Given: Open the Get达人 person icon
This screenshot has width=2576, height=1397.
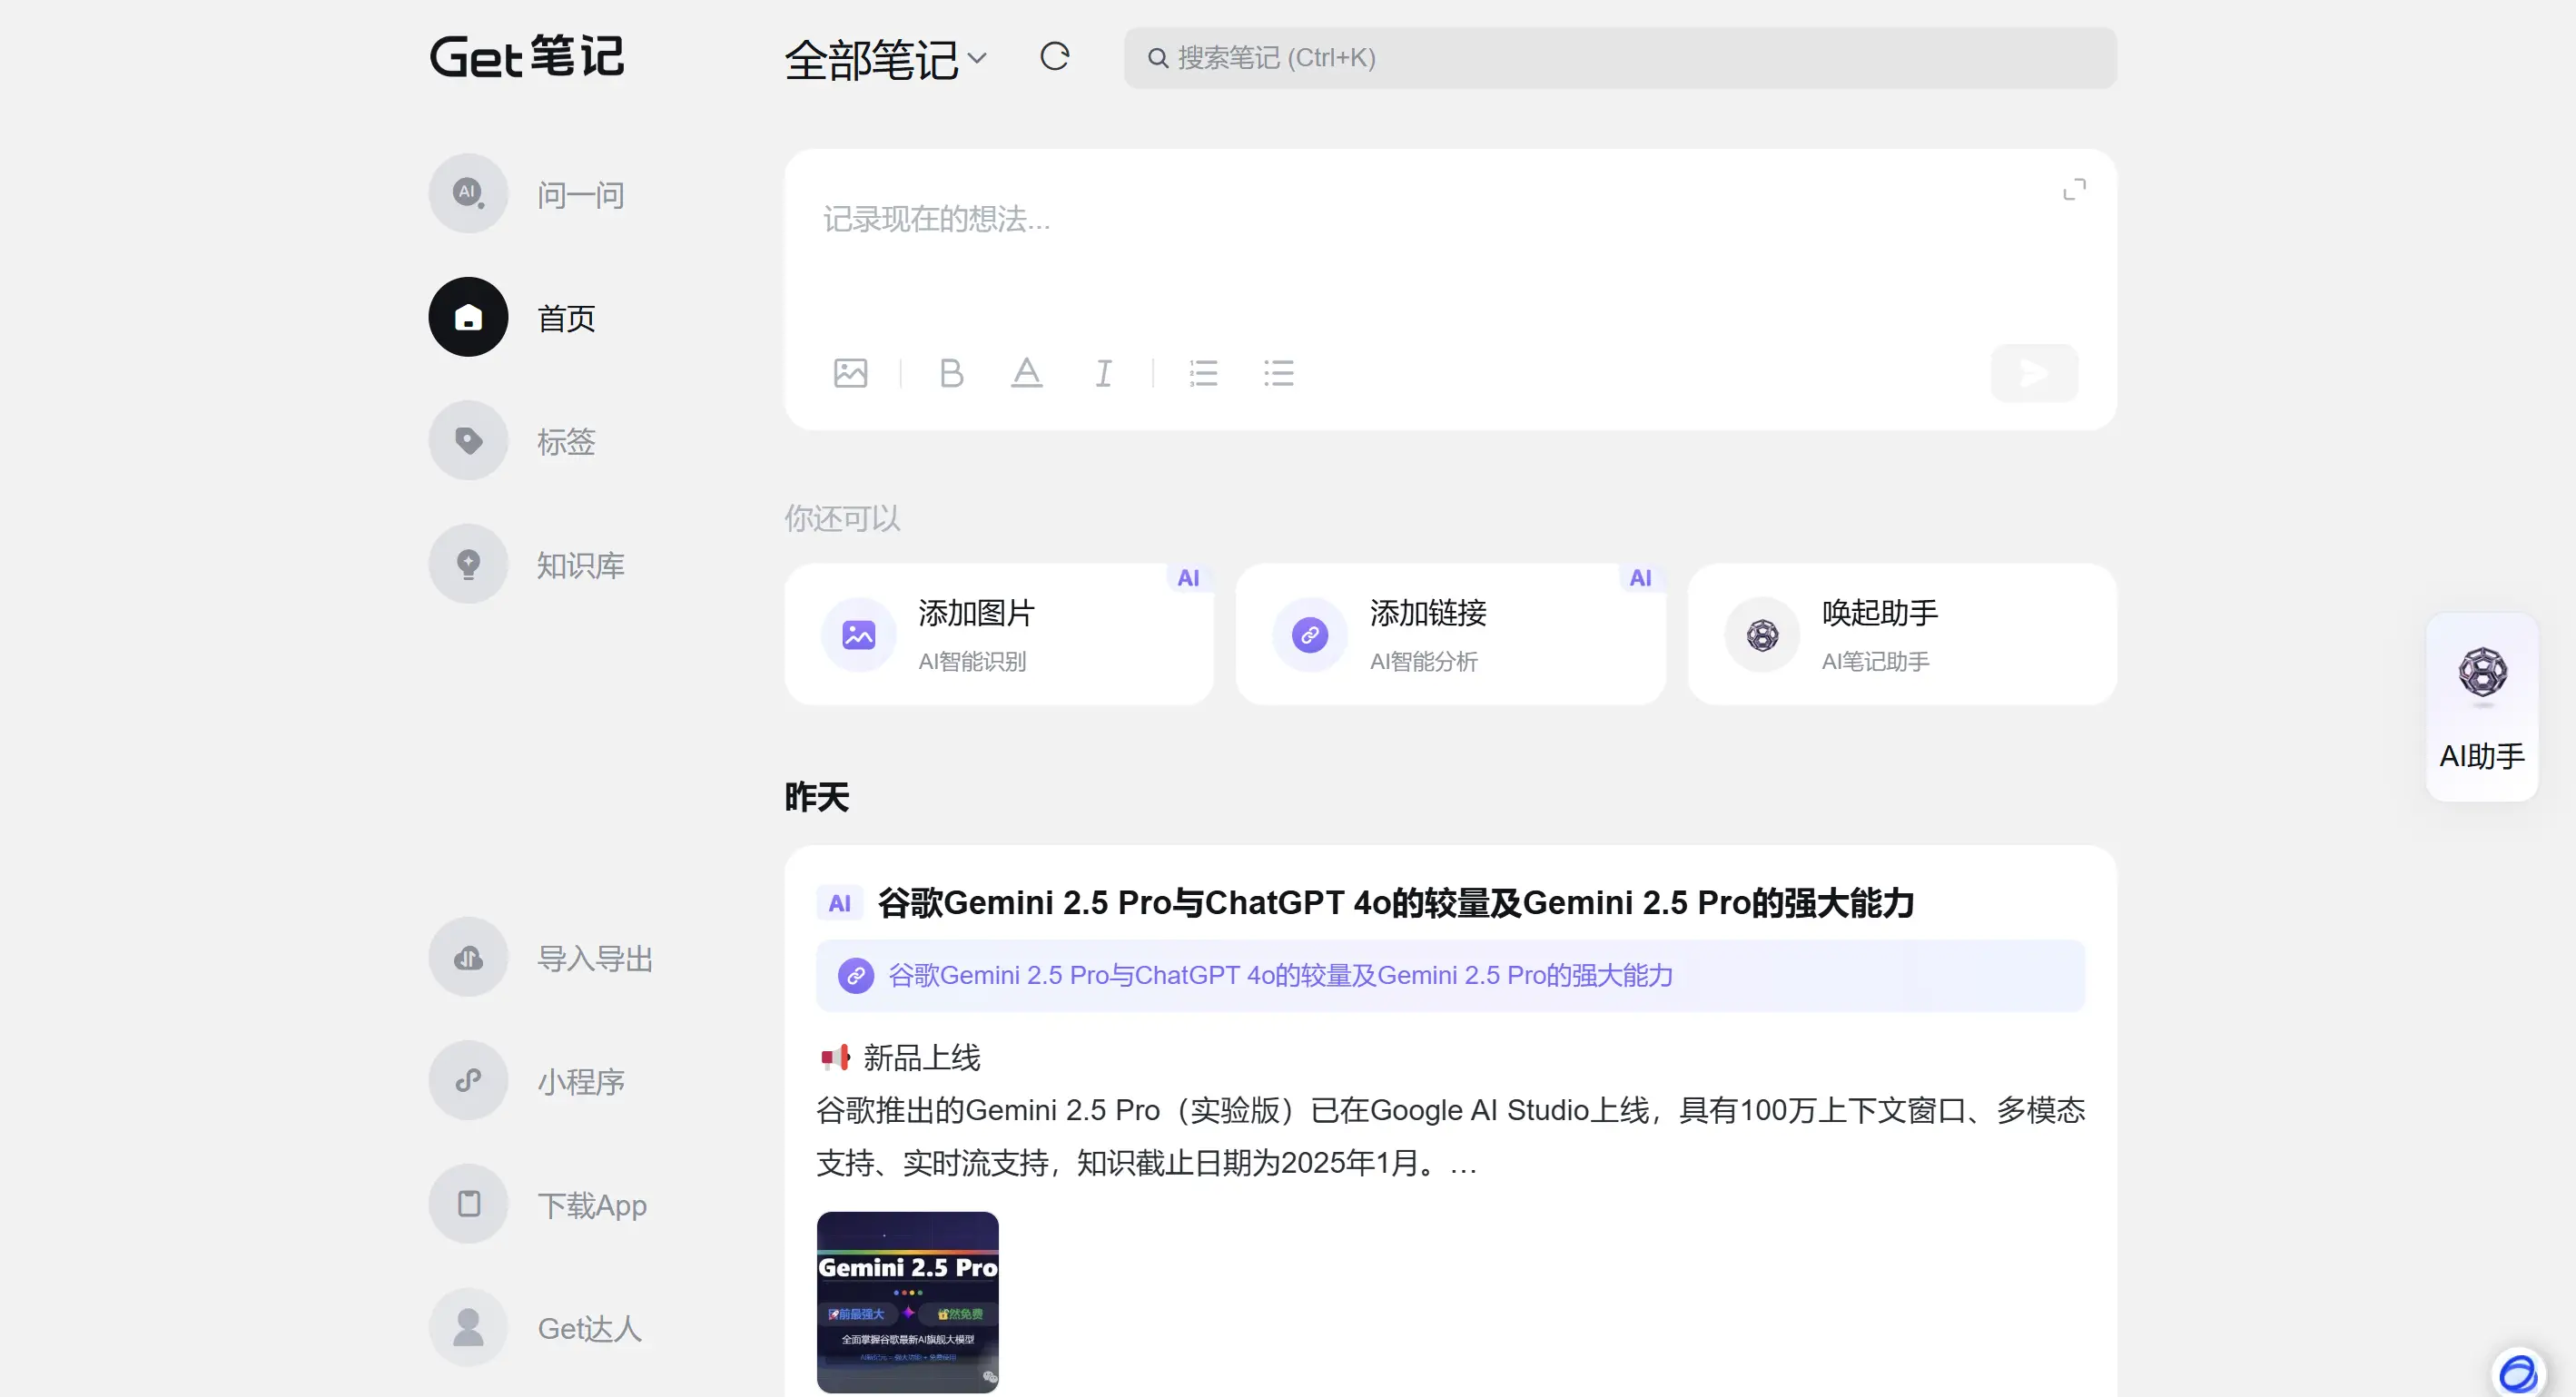Looking at the screenshot, I should coord(468,1327).
